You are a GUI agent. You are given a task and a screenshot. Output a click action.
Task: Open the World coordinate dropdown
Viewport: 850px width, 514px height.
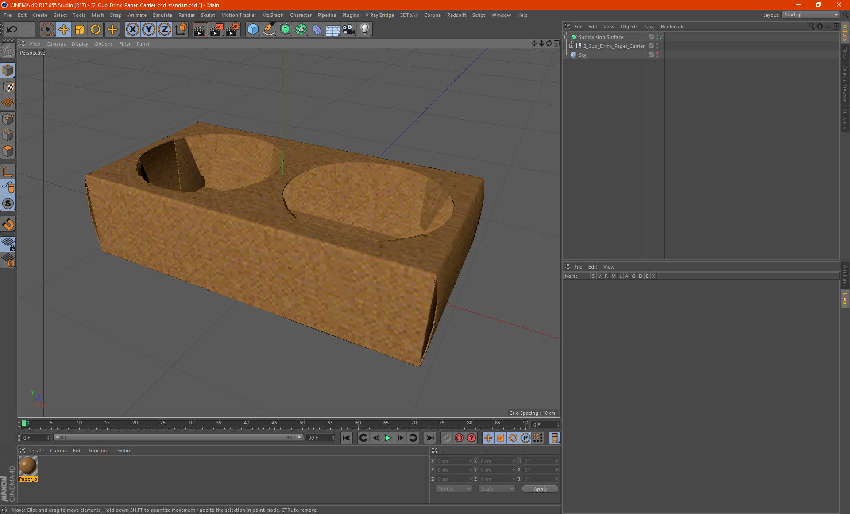tap(454, 489)
